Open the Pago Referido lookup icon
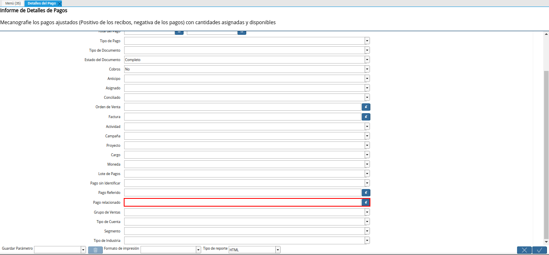The height and width of the screenshot is (255, 549). [366, 193]
